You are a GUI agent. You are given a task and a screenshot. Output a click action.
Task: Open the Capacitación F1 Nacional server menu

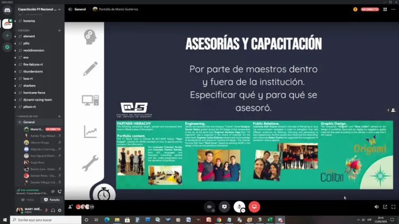39,9
